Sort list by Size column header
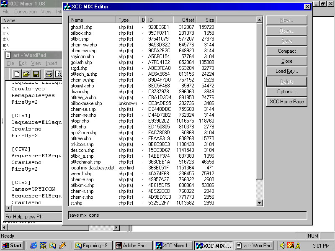Viewport: 335px width, 251px height. [206, 20]
